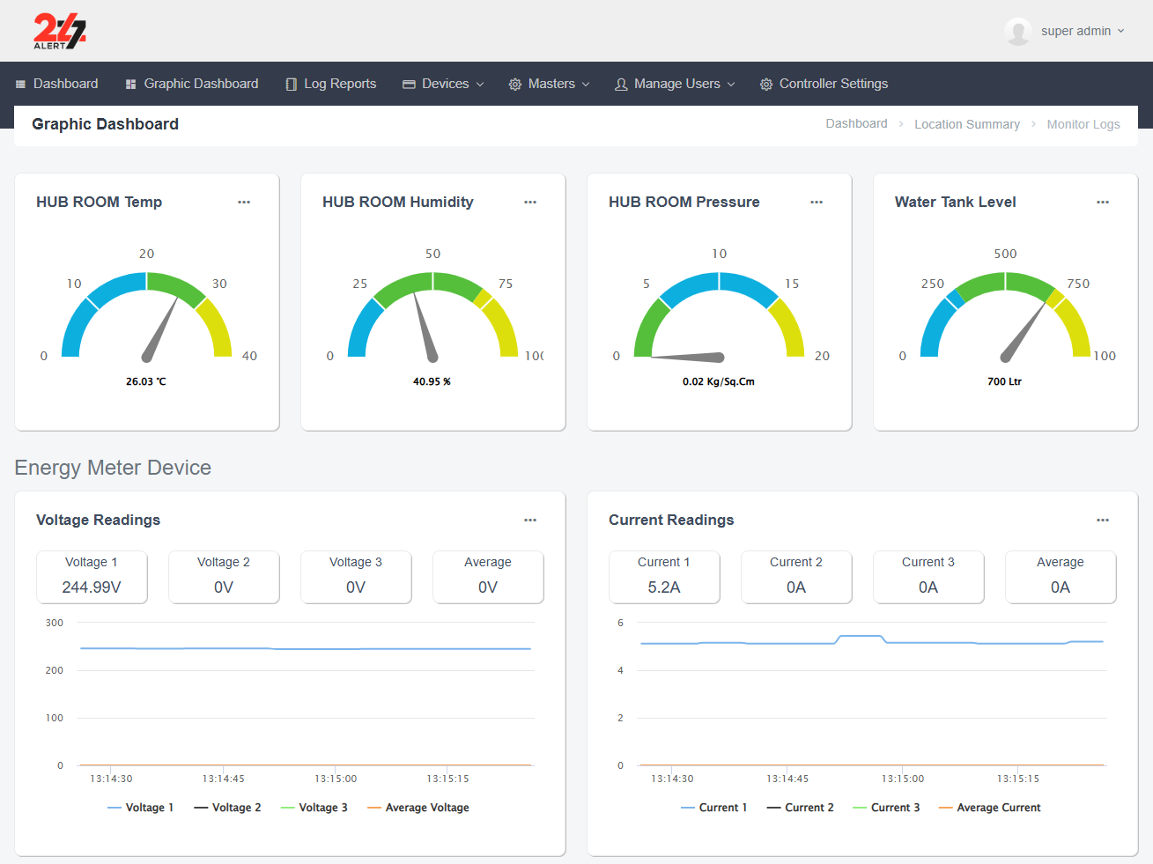
Task: Select Dashboard from the navigation bar
Action: point(56,84)
